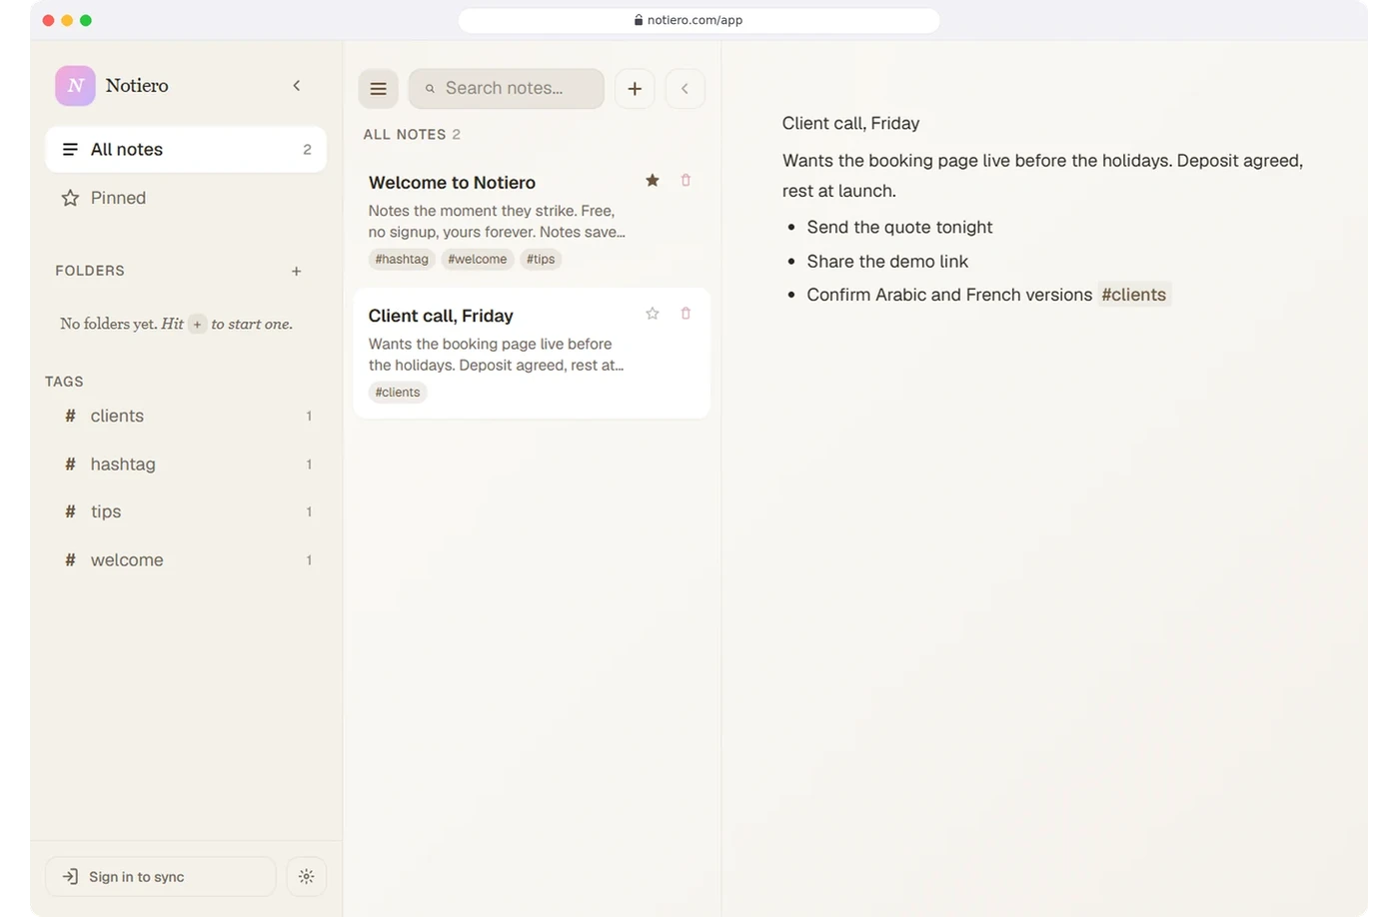Click the Confirm Arabic and French versions text

pos(949,295)
